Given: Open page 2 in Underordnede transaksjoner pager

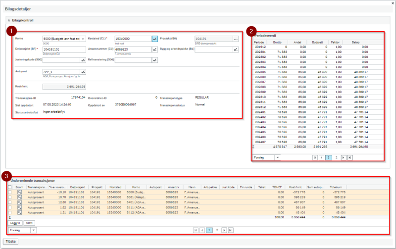Looking at the screenshot, I should click(217, 230).
